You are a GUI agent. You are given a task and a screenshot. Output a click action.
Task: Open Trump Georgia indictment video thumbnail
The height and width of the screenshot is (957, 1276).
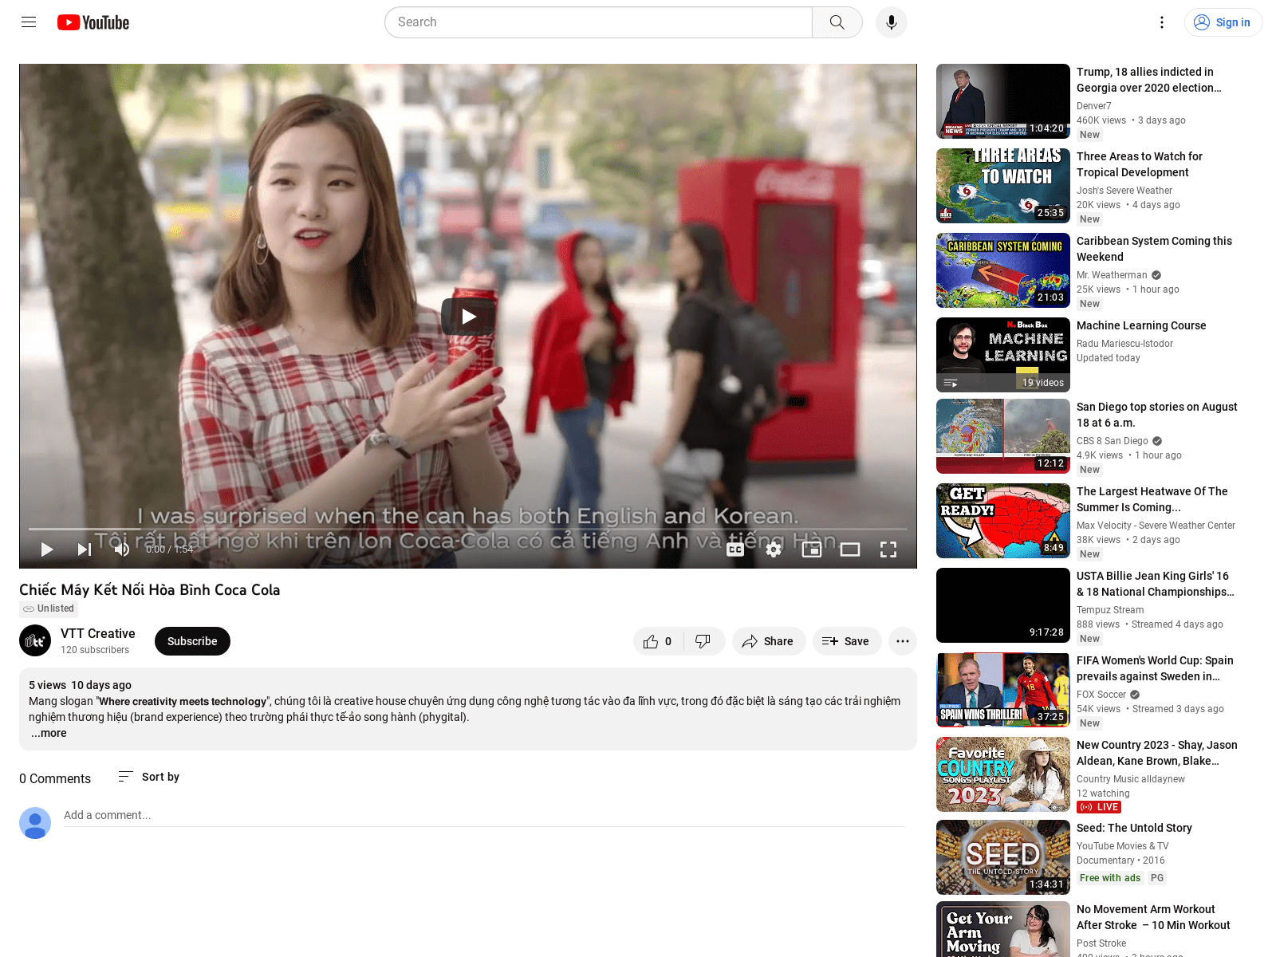coord(1003,101)
